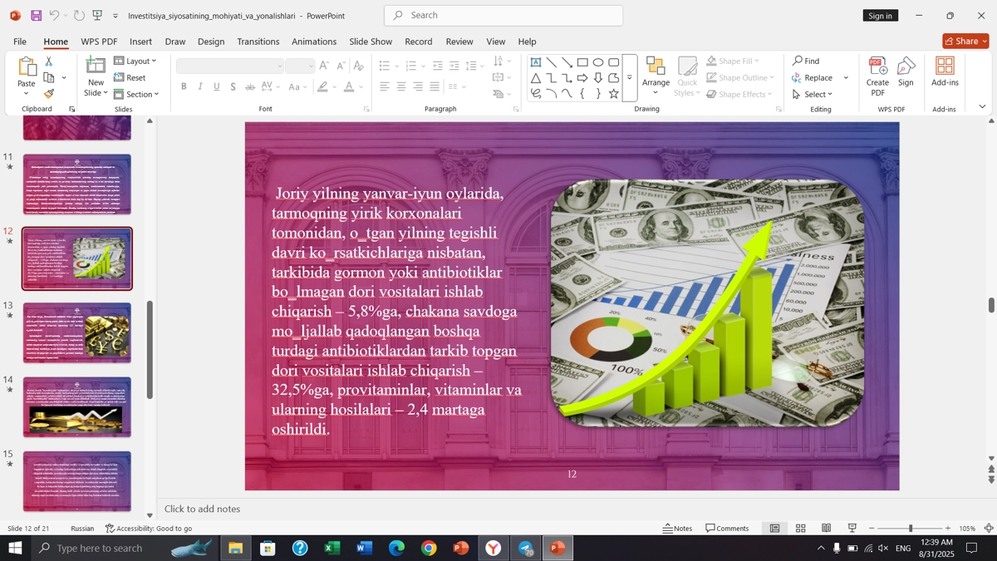Toggle Italic formatting

click(200, 86)
